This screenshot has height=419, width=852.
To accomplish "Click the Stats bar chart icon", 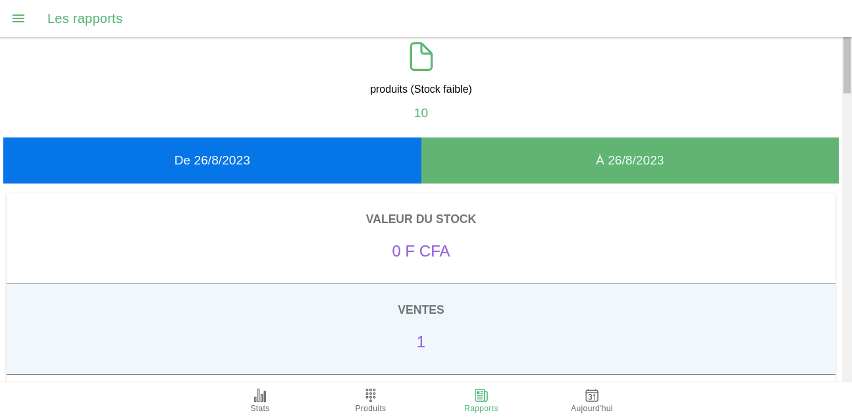I will (x=260, y=395).
